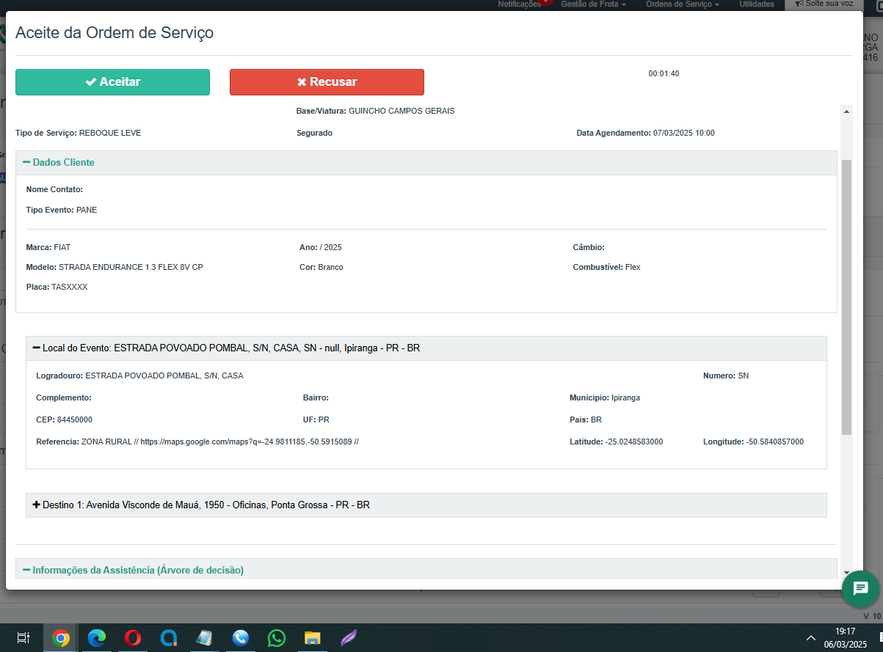Click Data Agendamento 07/03/2025 10:00
The height and width of the screenshot is (652, 883).
coord(646,133)
